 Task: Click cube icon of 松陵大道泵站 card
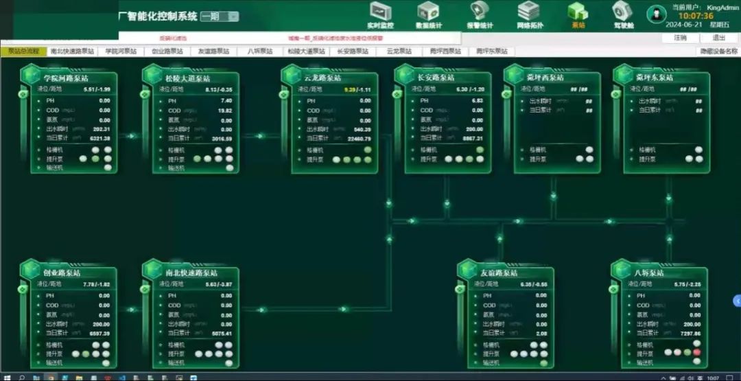(x=153, y=75)
